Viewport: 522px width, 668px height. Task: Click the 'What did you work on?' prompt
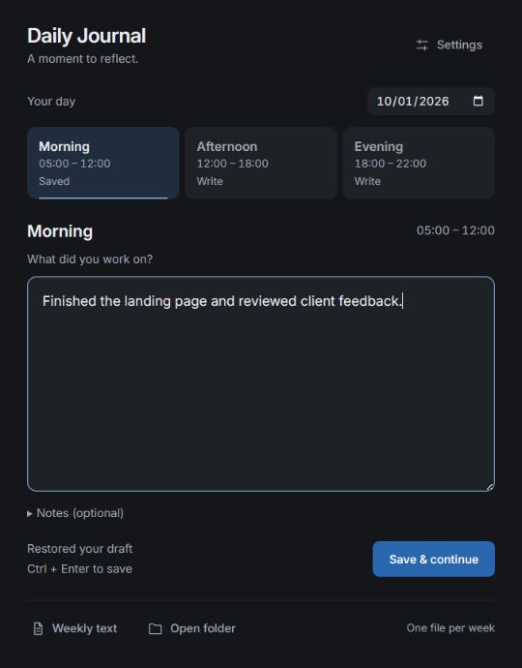[90, 259]
